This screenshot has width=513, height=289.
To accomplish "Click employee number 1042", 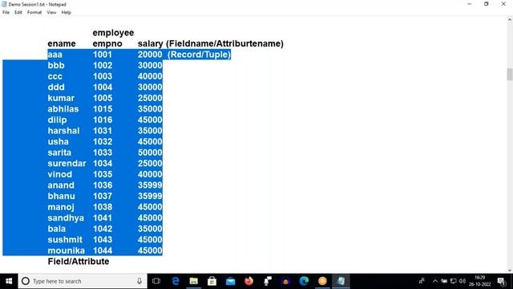I will pyautogui.click(x=103, y=229).
